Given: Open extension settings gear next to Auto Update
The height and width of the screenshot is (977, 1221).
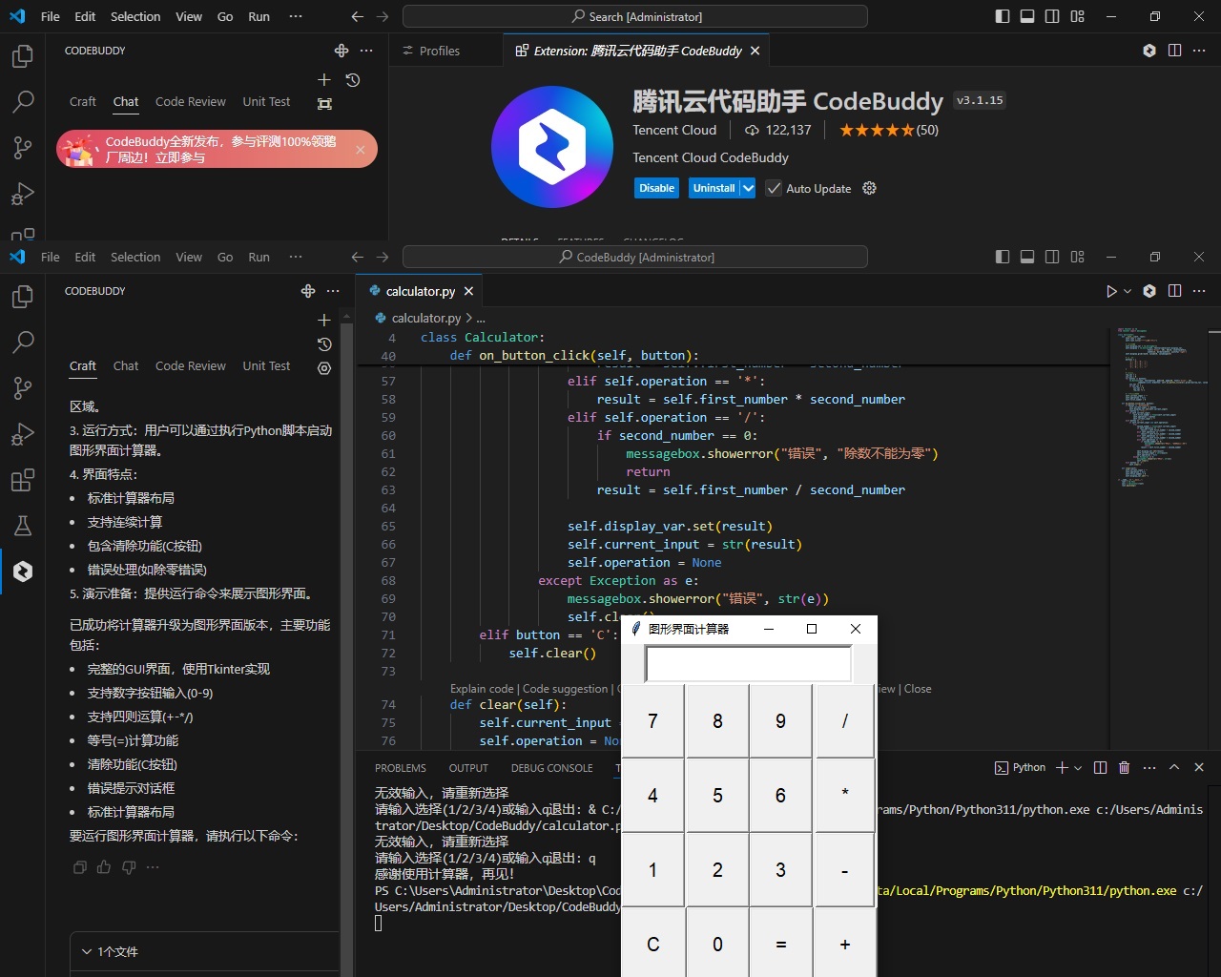Looking at the screenshot, I should 869,188.
